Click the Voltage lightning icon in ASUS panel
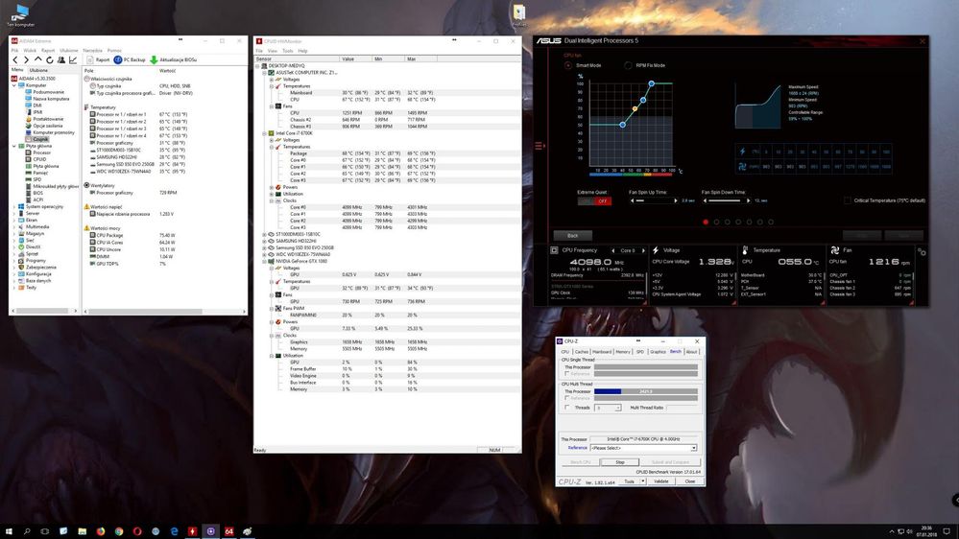This screenshot has height=539, width=959. tap(656, 250)
